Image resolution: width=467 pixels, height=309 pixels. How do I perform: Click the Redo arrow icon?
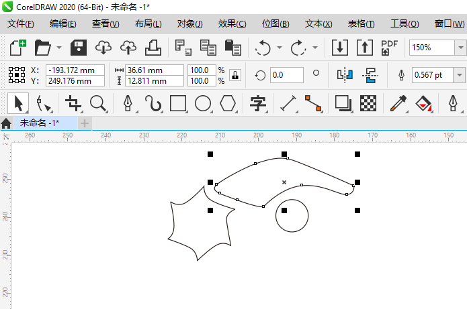click(x=298, y=48)
